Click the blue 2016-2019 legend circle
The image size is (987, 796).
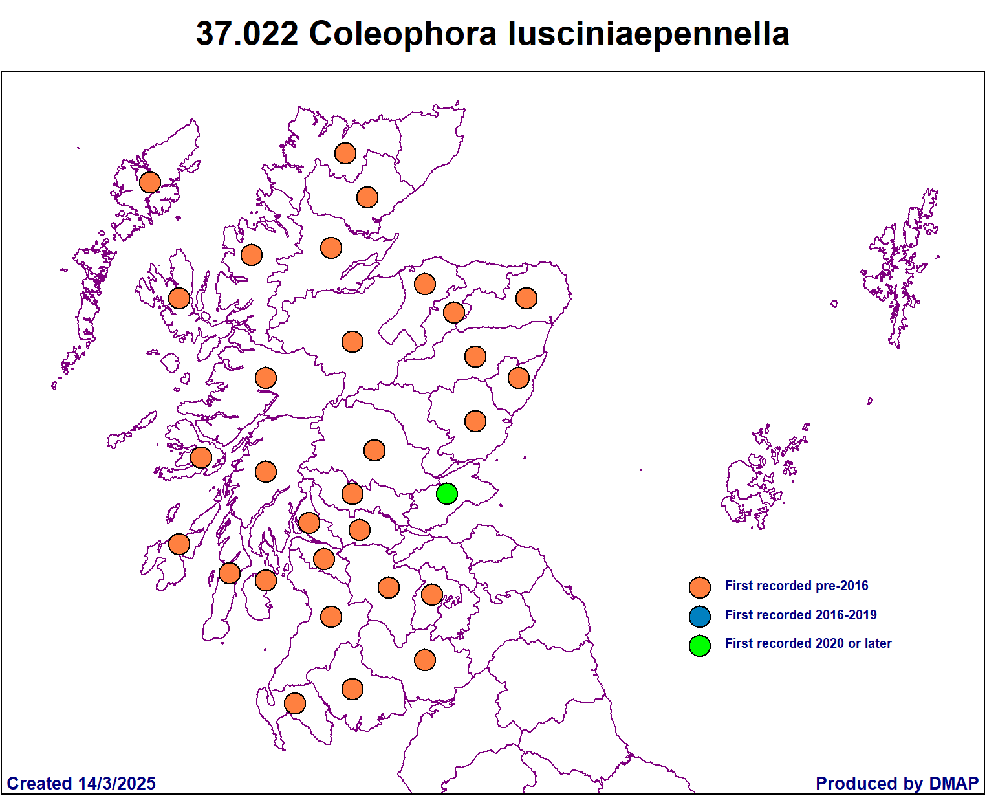click(x=700, y=617)
